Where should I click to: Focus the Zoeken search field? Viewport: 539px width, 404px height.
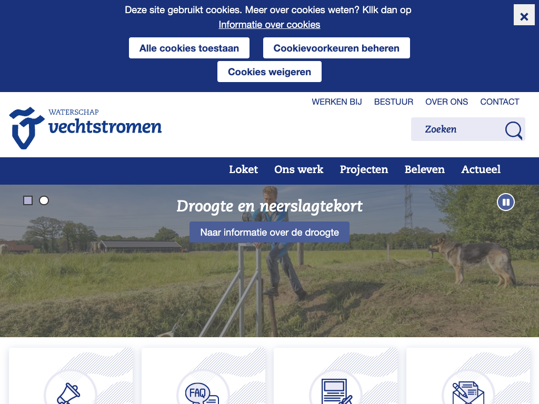[457, 129]
